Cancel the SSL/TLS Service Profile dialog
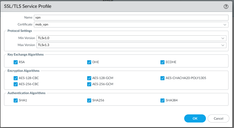Image resolution: width=234 pixels, height=128 pixels. (219, 118)
